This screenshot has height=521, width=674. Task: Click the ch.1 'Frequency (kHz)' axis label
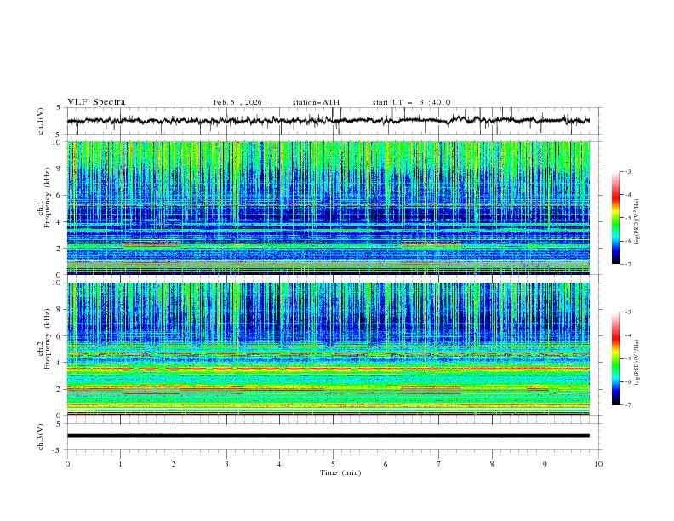tap(48, 198)
